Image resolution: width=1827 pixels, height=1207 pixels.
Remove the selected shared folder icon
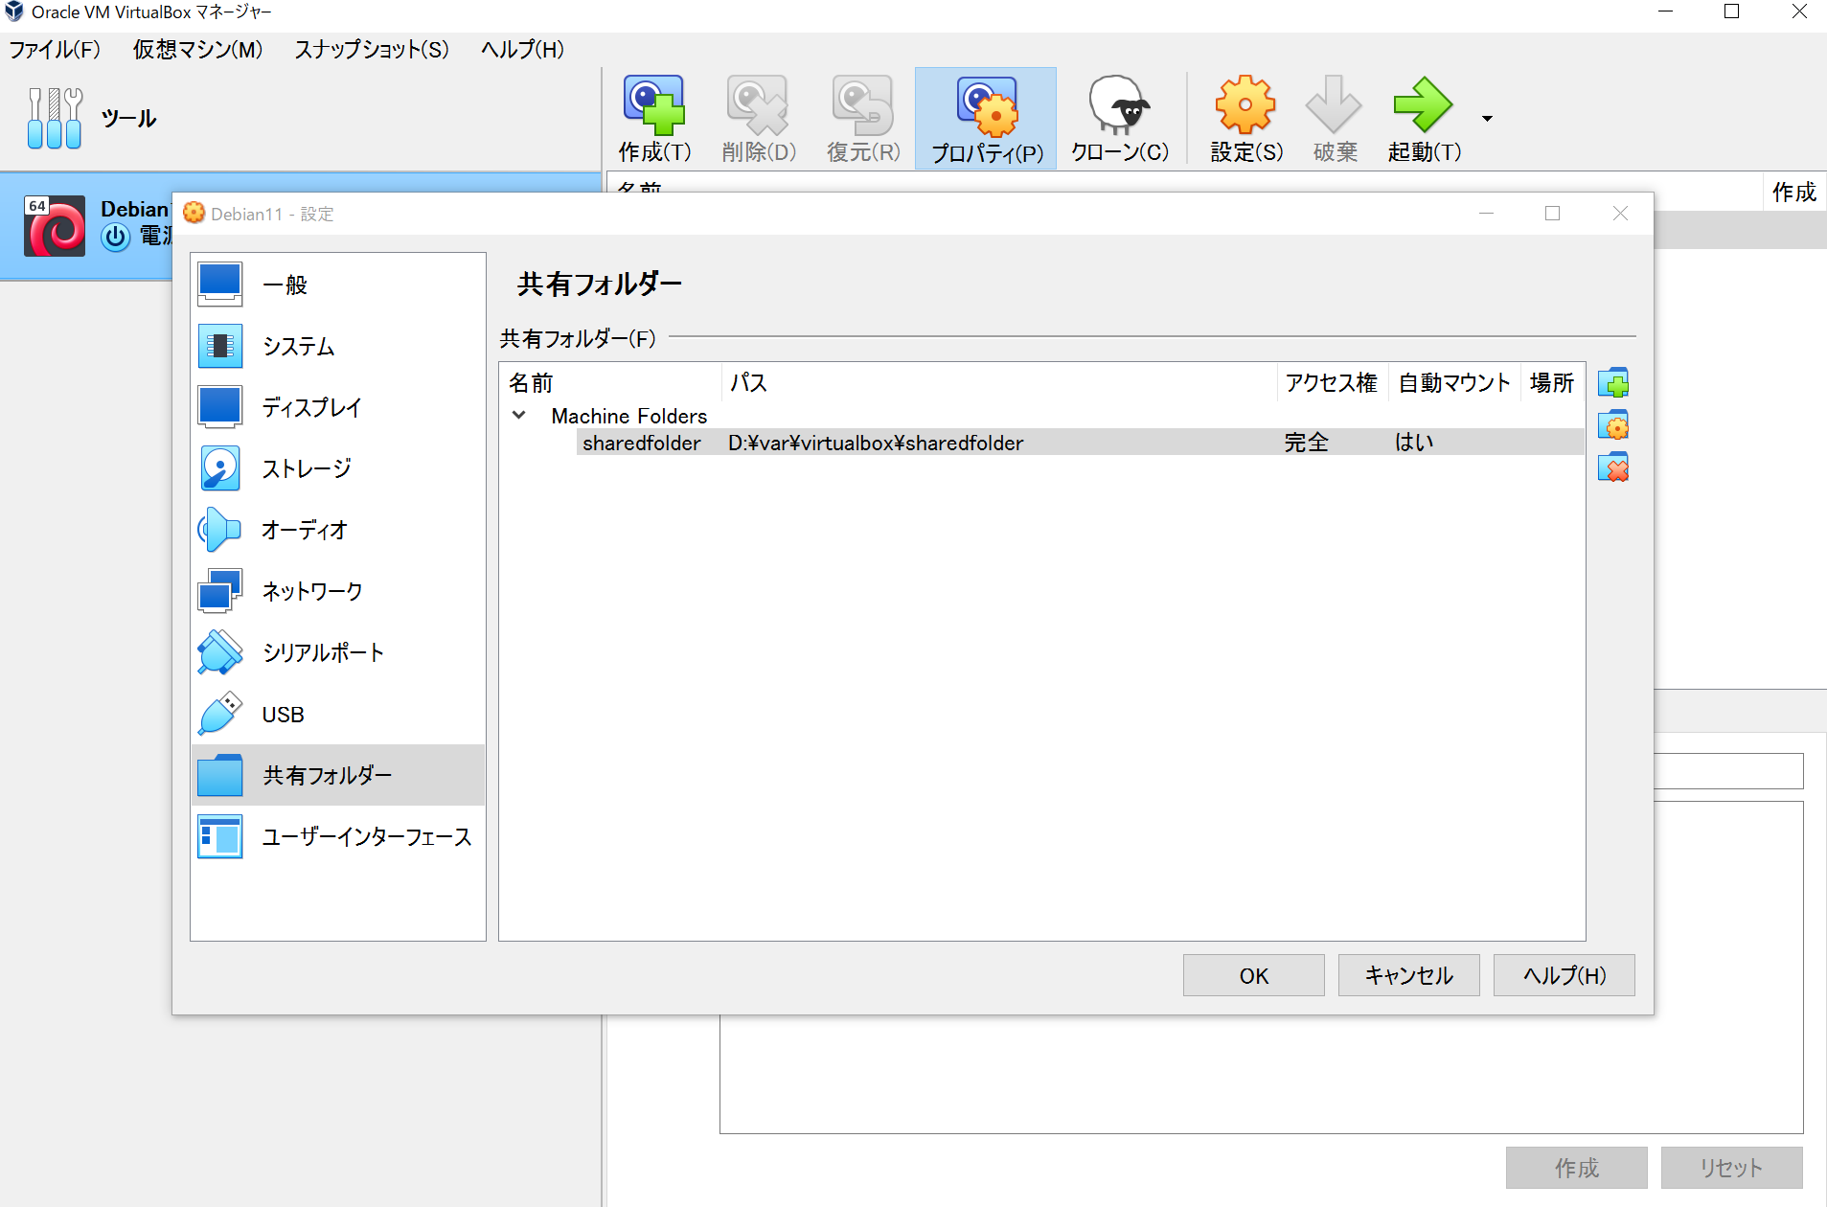[1613, 467]
